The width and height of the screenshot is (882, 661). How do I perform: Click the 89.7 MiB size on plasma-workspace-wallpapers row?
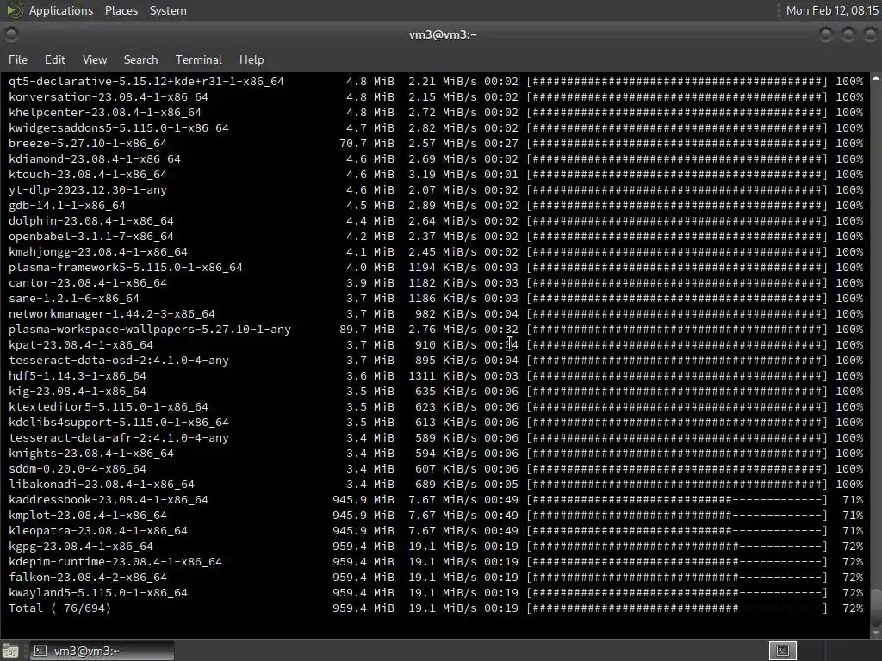(x=367, y=330)
